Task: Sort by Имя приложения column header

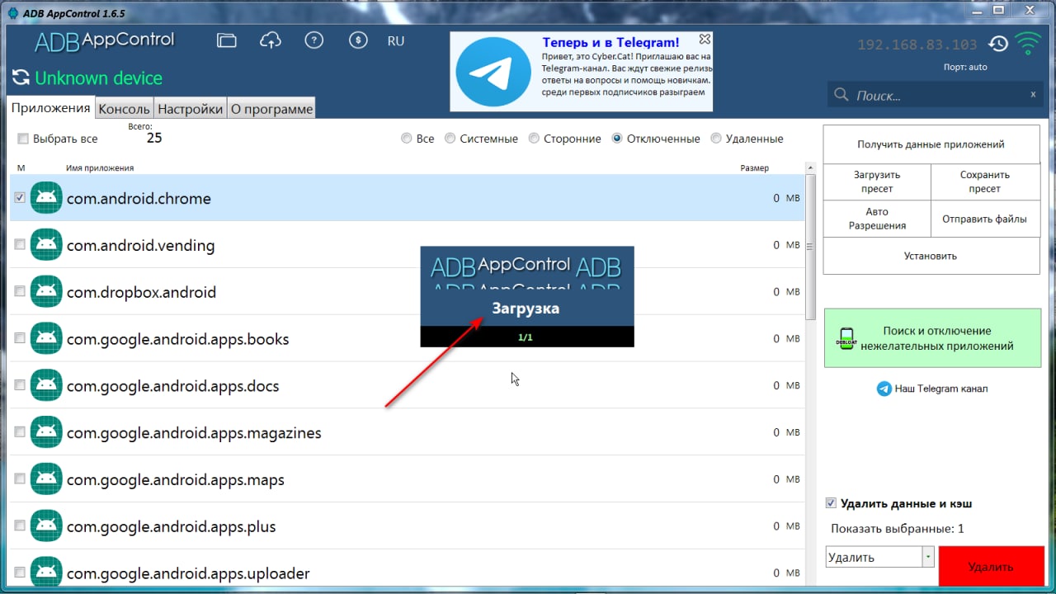Action: click(100, 168)
